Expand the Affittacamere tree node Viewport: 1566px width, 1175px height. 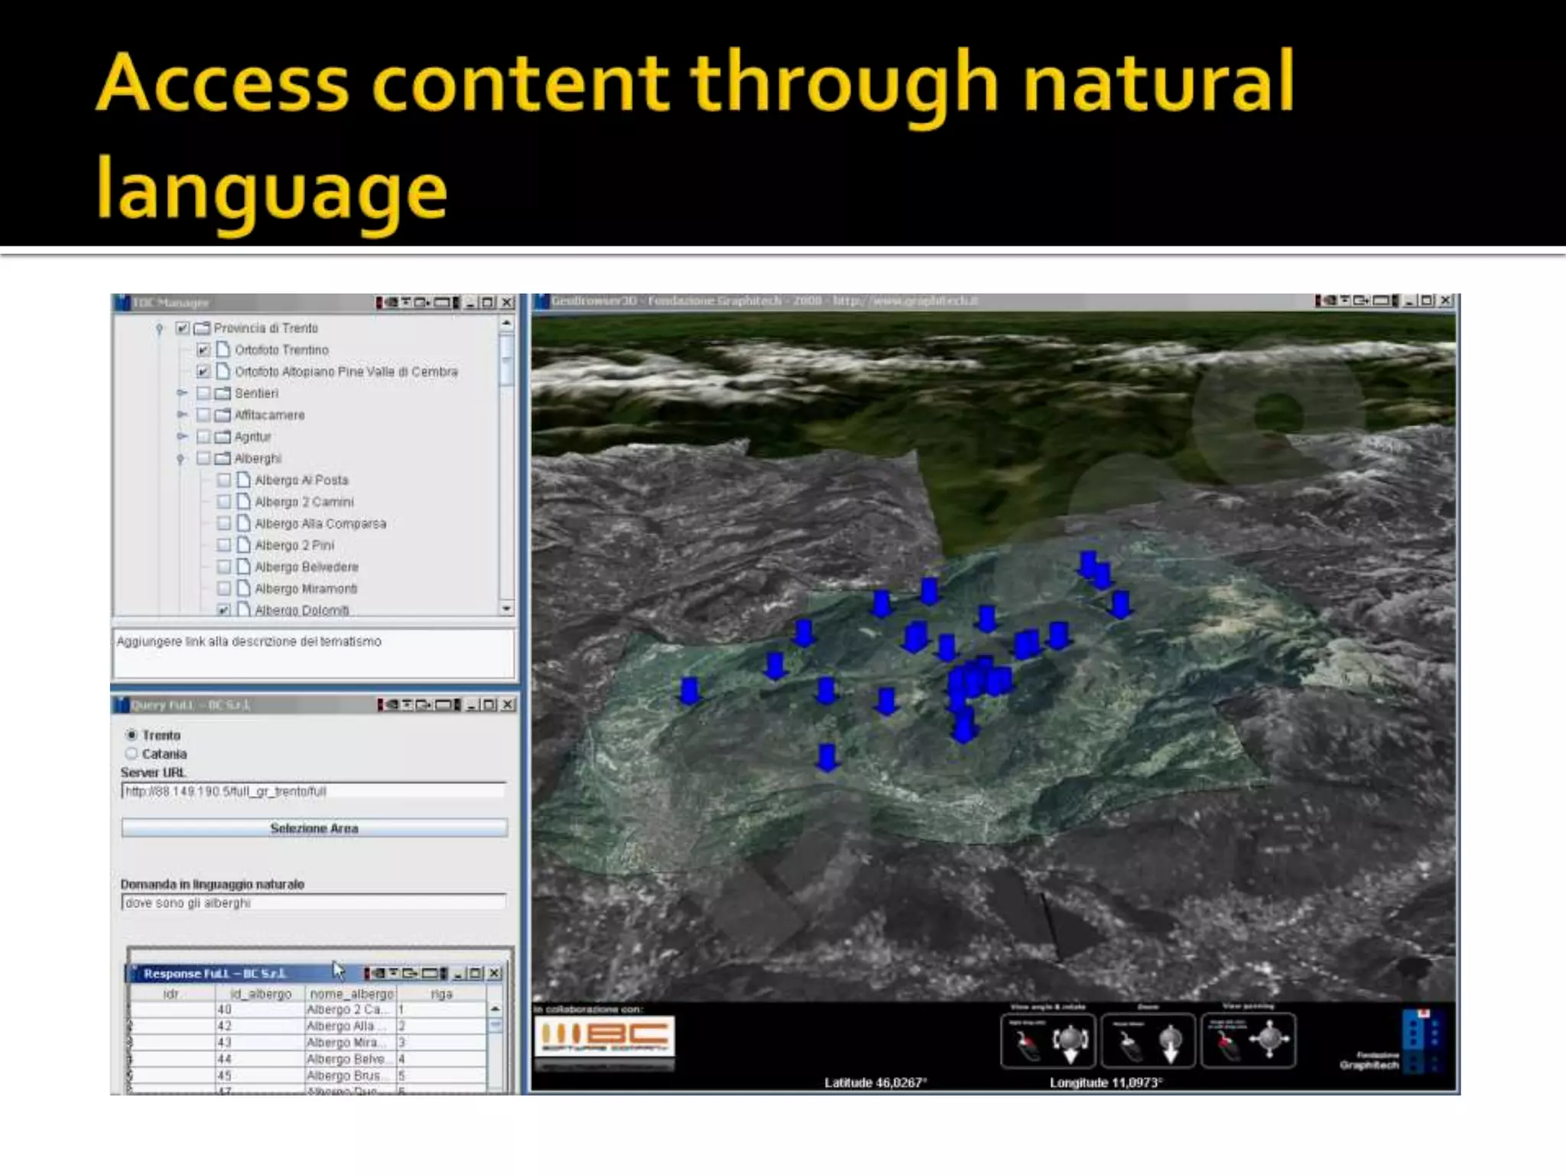click(182, 415)
